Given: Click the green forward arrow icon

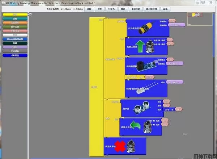Looking at the screenshot, I should [x=140, y=46].
